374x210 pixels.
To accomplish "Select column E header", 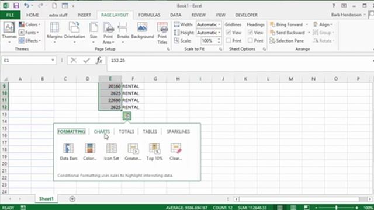I will [110, 79].
